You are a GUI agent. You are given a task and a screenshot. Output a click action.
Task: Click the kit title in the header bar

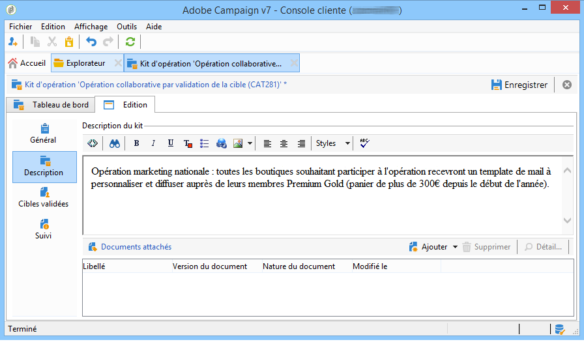156,85
